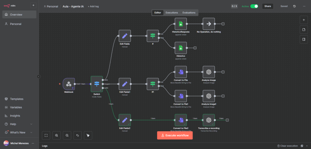Viewport: 311px width, 149px height.
Task: Zoom in on the workflow canvas
Action: 56,135
